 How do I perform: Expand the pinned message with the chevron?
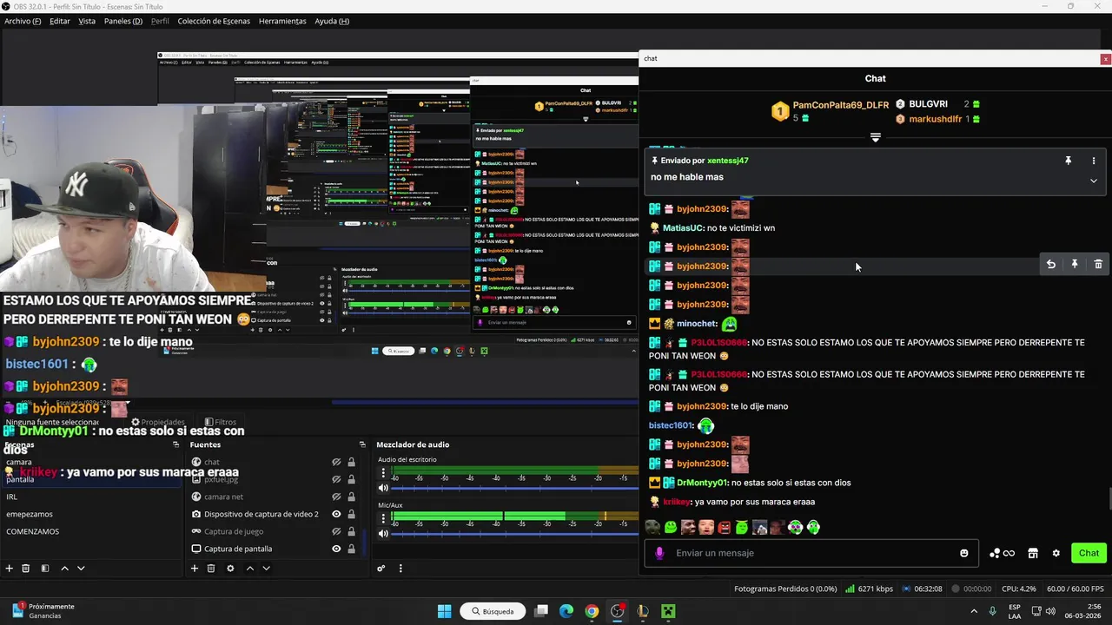click(1094, 181)
